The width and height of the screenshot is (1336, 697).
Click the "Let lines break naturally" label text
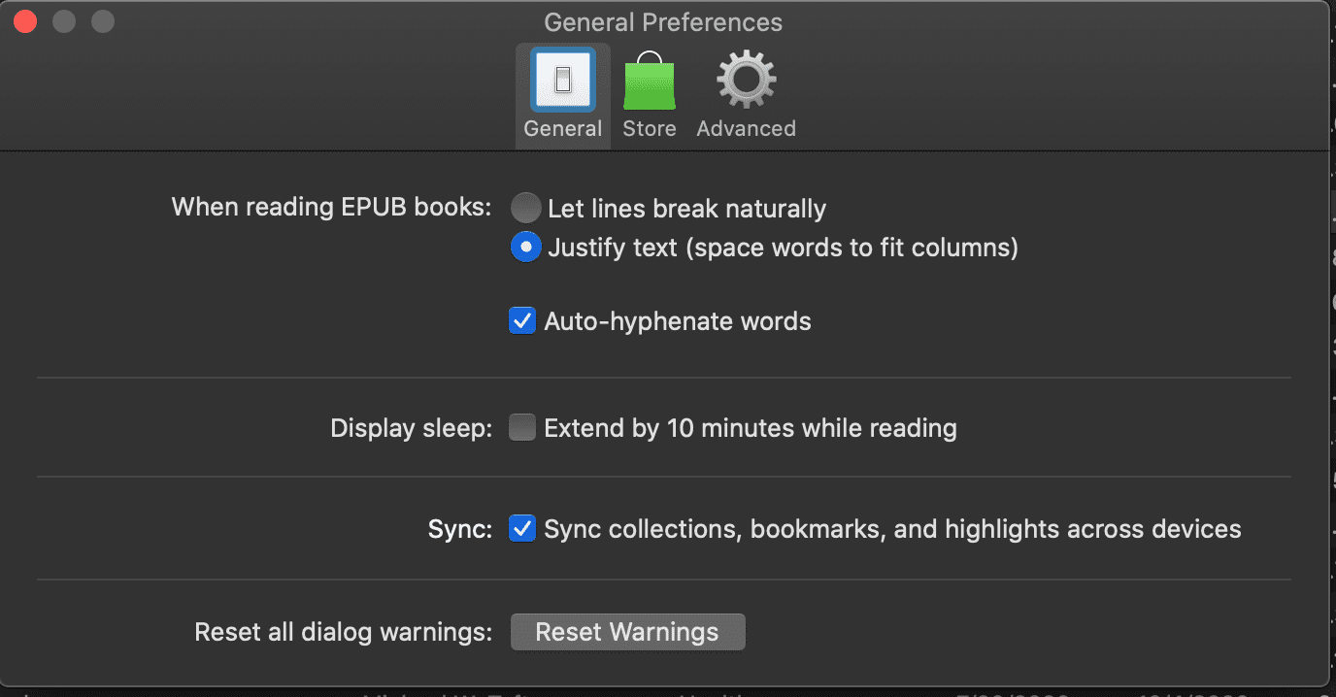click(x=686, y=209)
